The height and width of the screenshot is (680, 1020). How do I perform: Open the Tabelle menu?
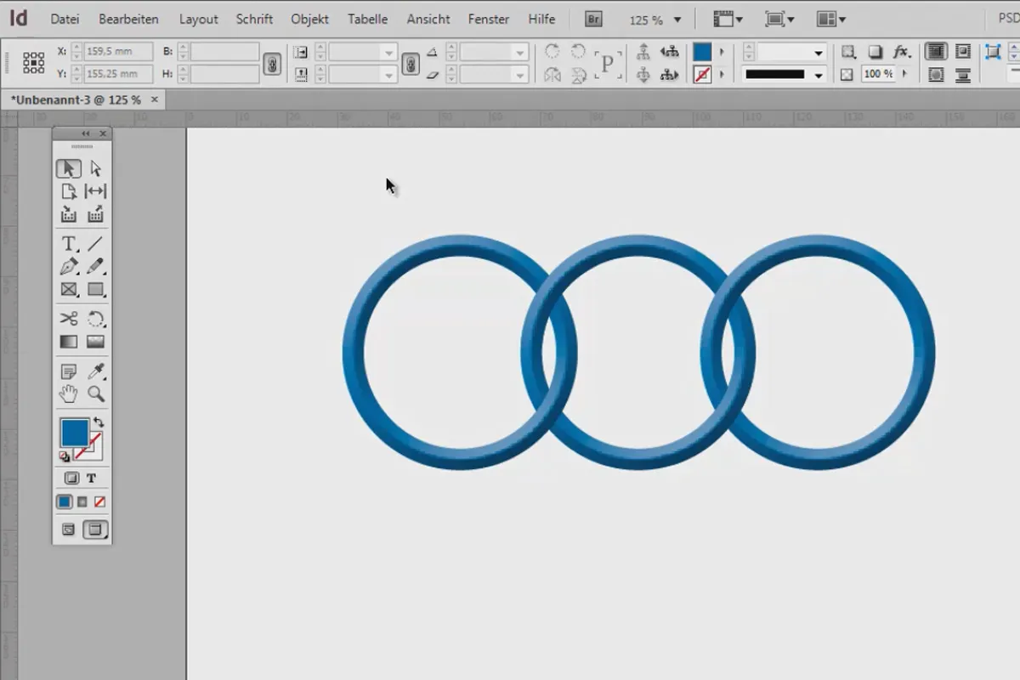coord(367,19)
